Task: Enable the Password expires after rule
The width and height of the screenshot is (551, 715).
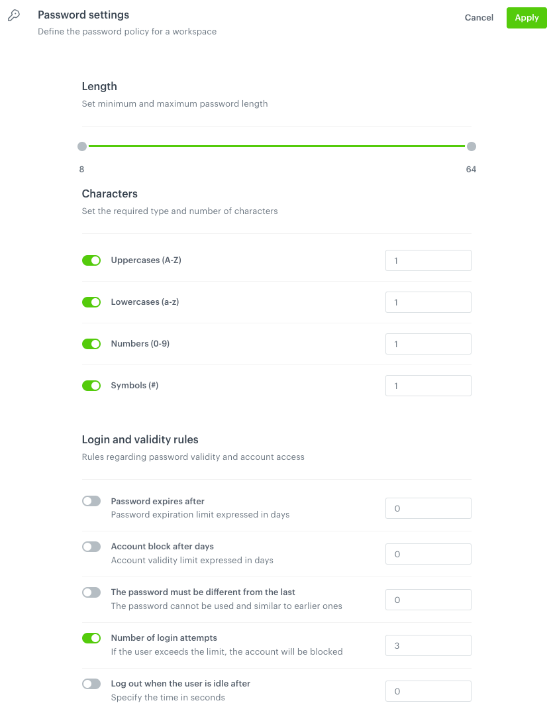Action: coord(91,500)
